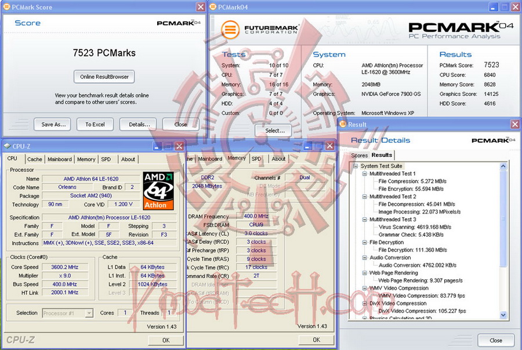Close the left CPU-Z window
The width and height of the screenshot is (522, 350).
179,146
